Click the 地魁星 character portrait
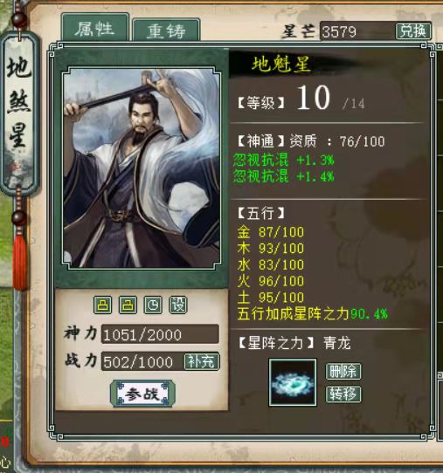The height and width of the screenshot is (473, 443). [x=142, y=168]
